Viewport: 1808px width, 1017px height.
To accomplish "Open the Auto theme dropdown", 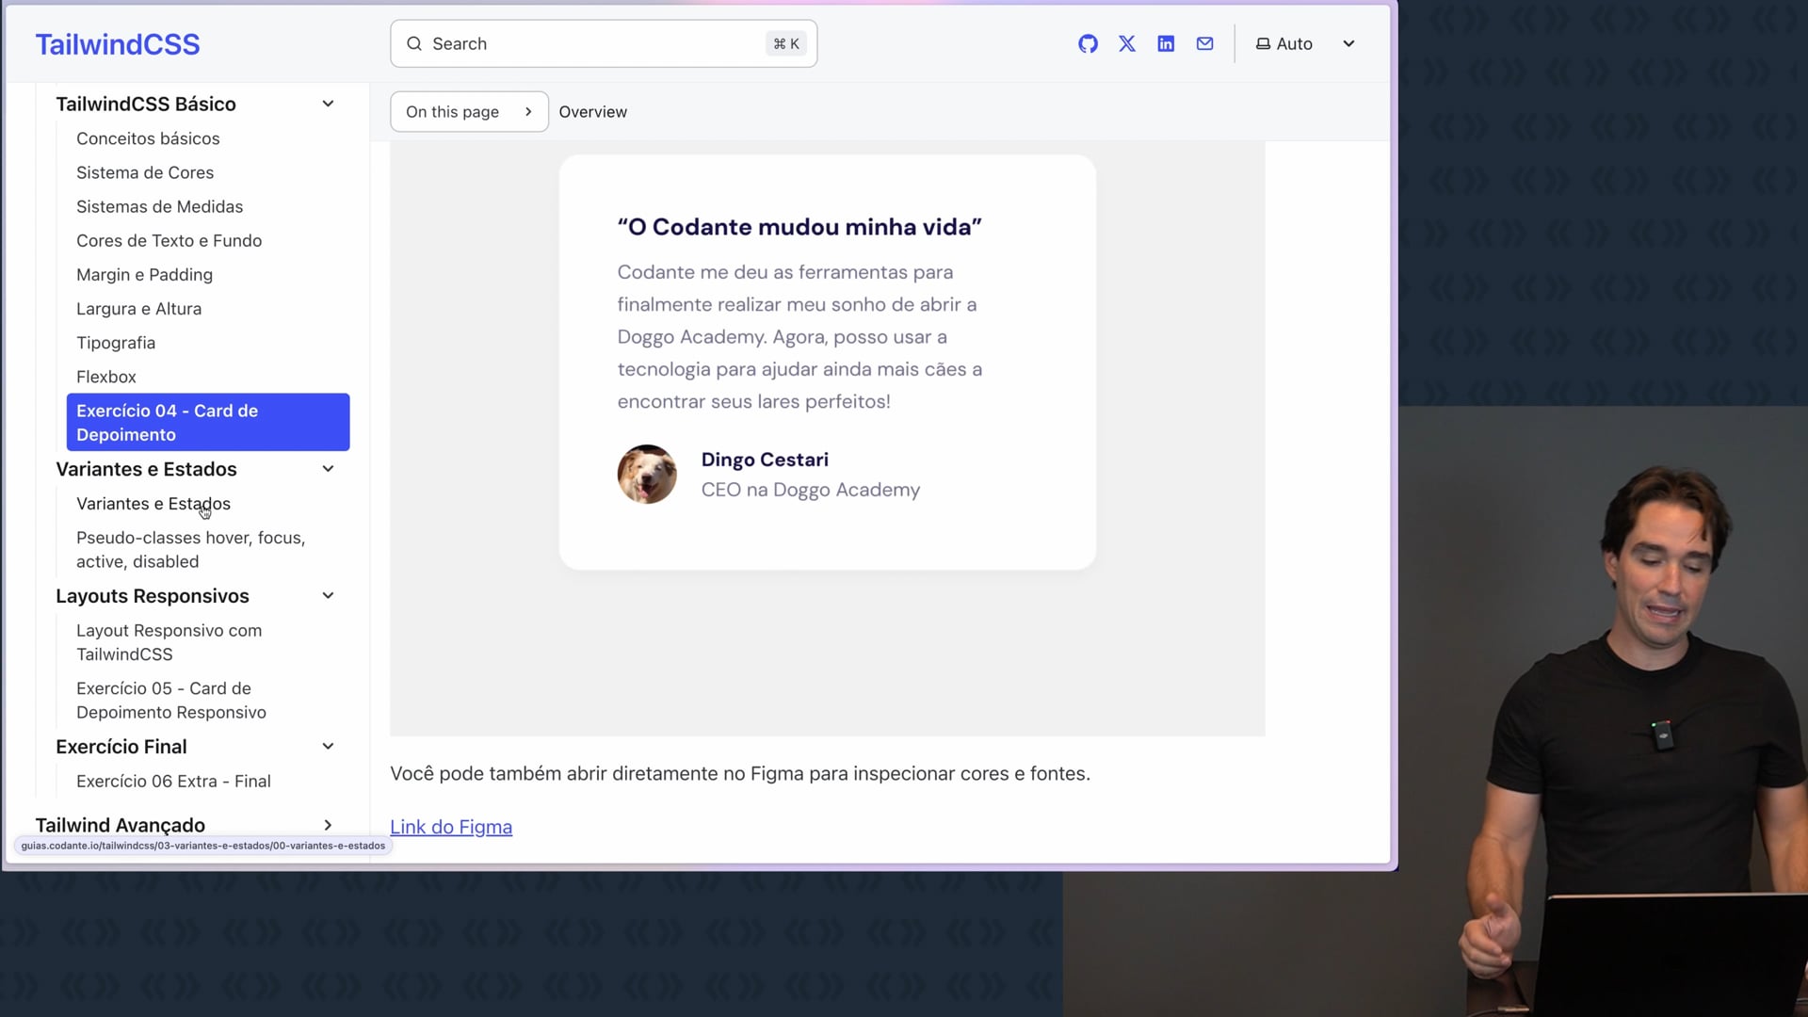I will click(1348, 44).
